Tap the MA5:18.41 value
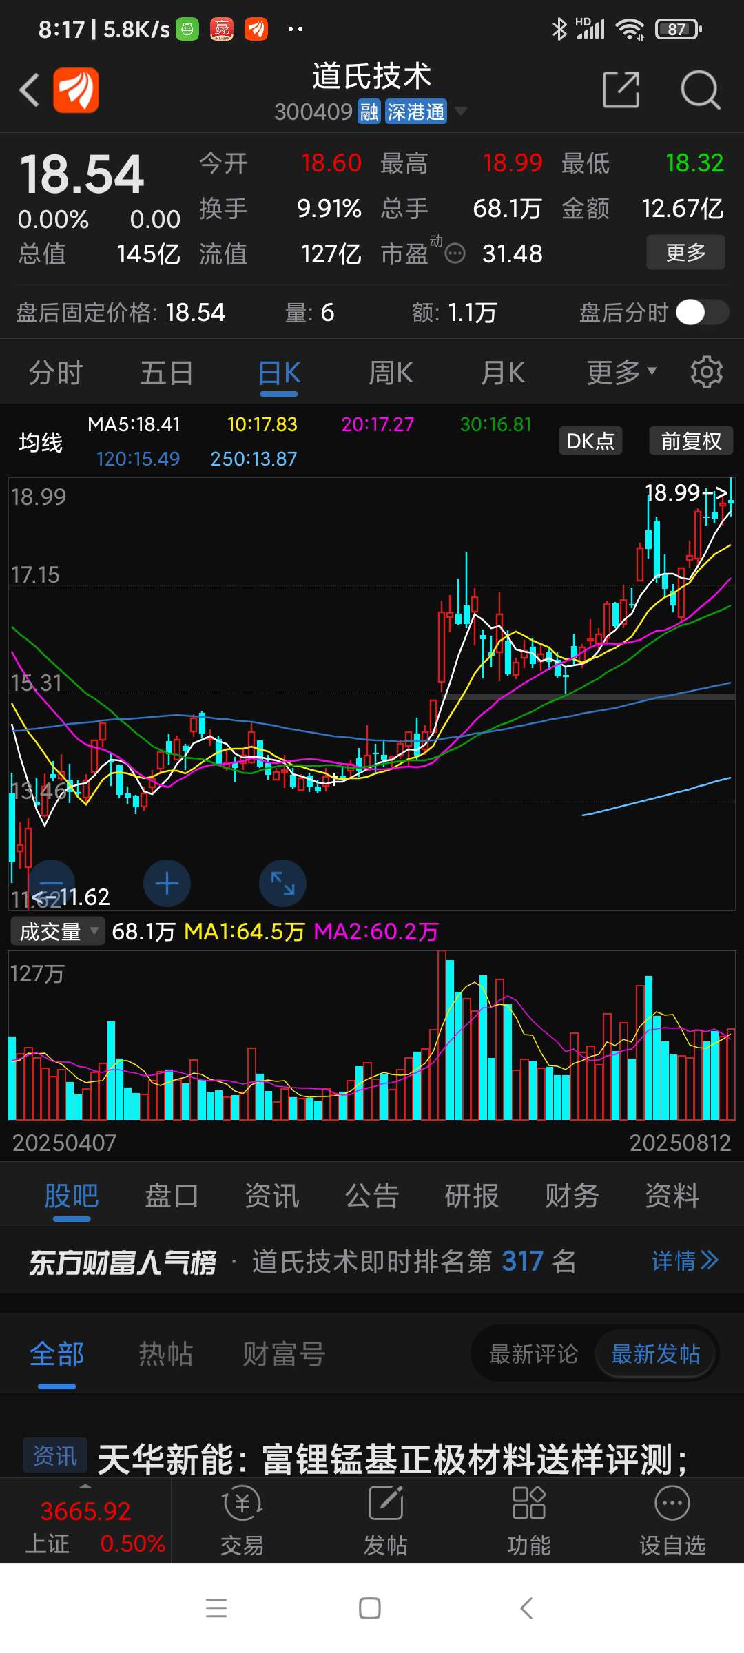744x1653 pixels. pos(134,424)
